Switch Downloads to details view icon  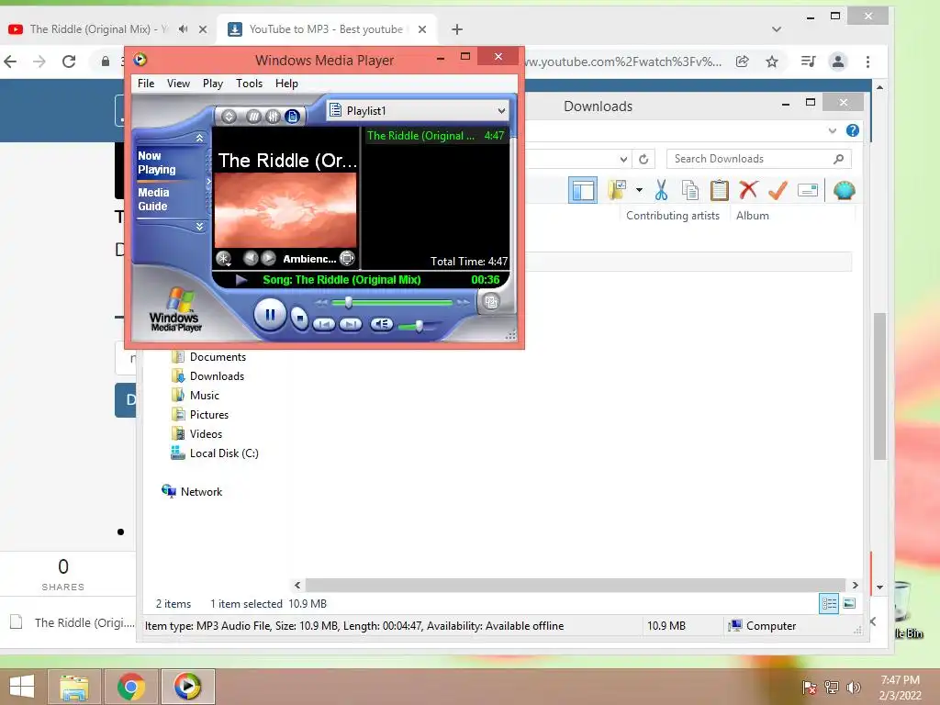pos(829,603)
